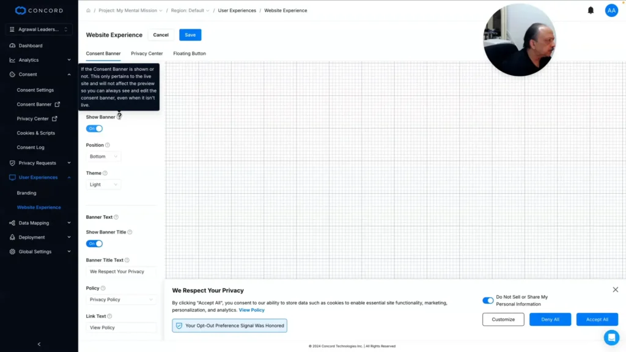Screen dimensions: 626x352
Task: Switch to the Privacy Center tab
Action: tap(147, 54)
